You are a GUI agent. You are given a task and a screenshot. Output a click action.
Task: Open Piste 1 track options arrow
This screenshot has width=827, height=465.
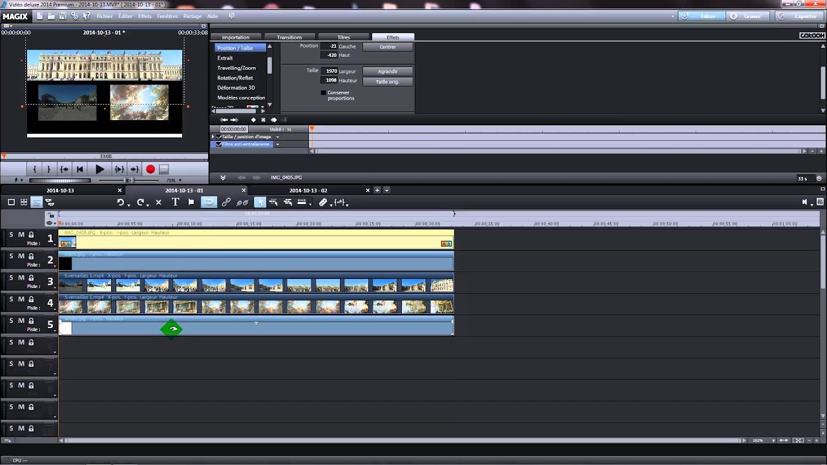tap(55, 246)
